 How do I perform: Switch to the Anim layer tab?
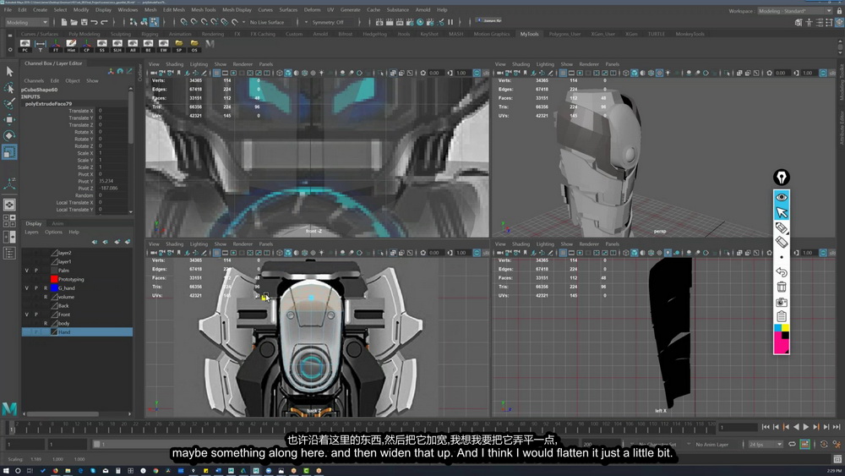coord(57,223)
